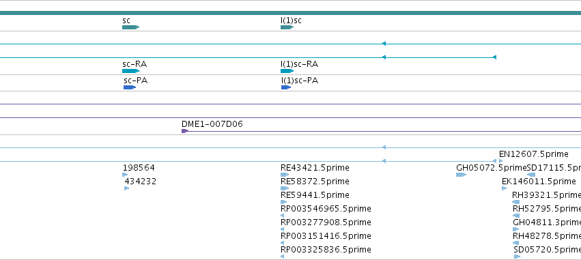This screenshot has height=260, width=581.
Task: Click the sc-PA label text
Action: point(136,81)
